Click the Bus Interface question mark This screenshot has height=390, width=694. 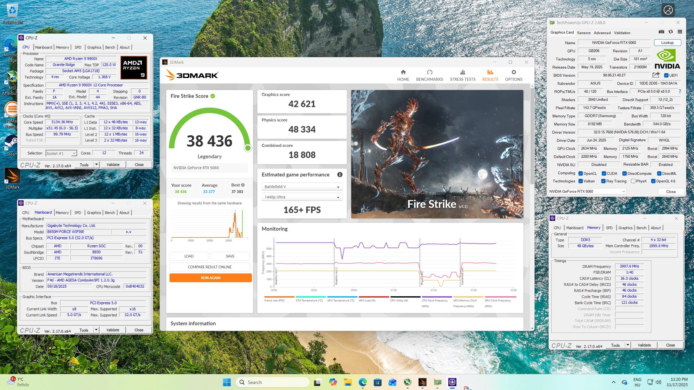680,91
